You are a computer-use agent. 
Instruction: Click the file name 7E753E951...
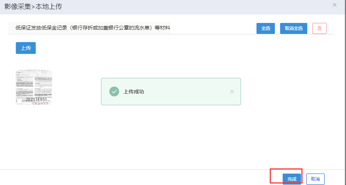[38, 100]
